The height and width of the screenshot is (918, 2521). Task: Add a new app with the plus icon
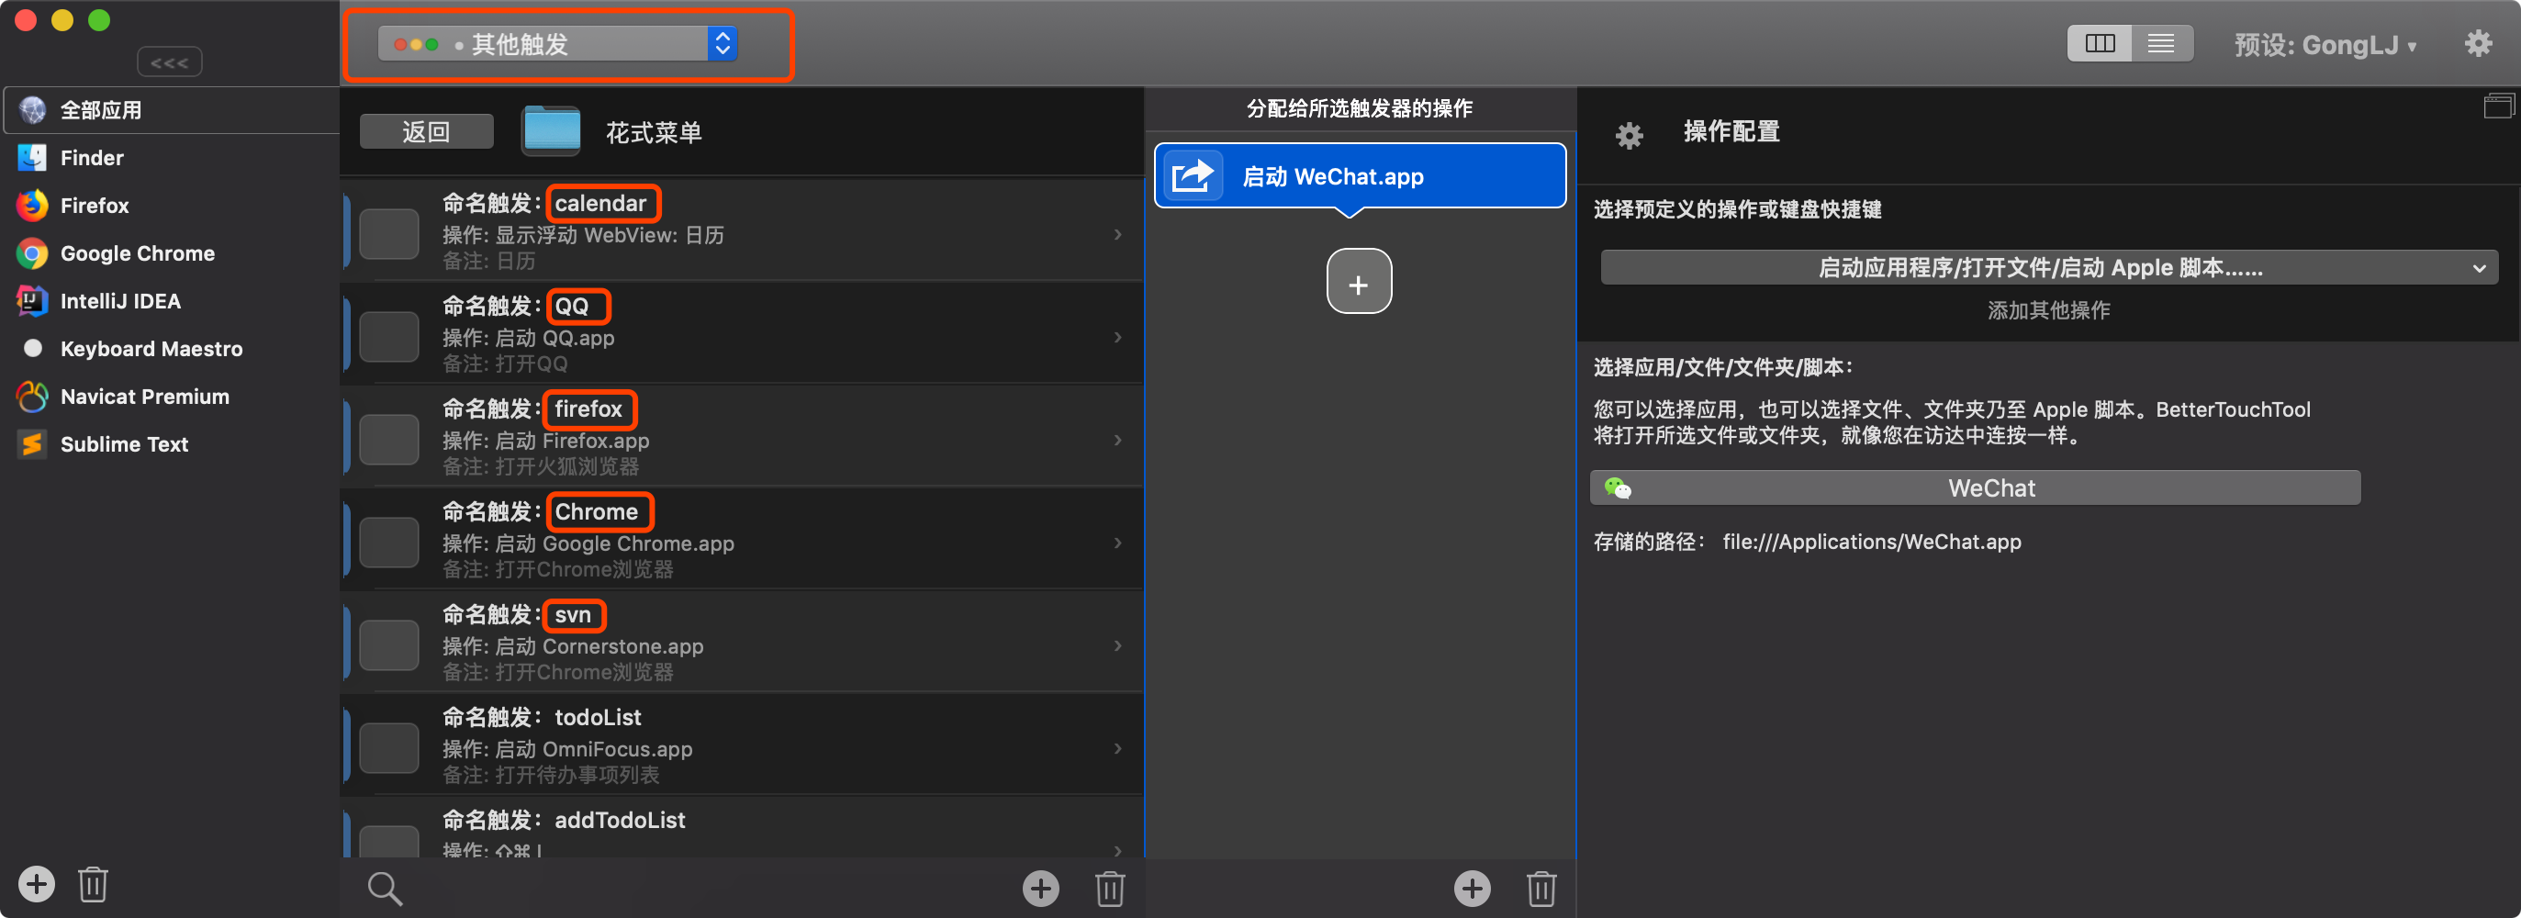[x=36, y=884]
